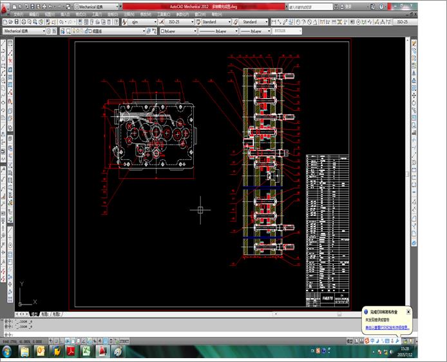Screen dimensions: 447x362
Task: Close the plot completion notification balloon
Action: 408,311
